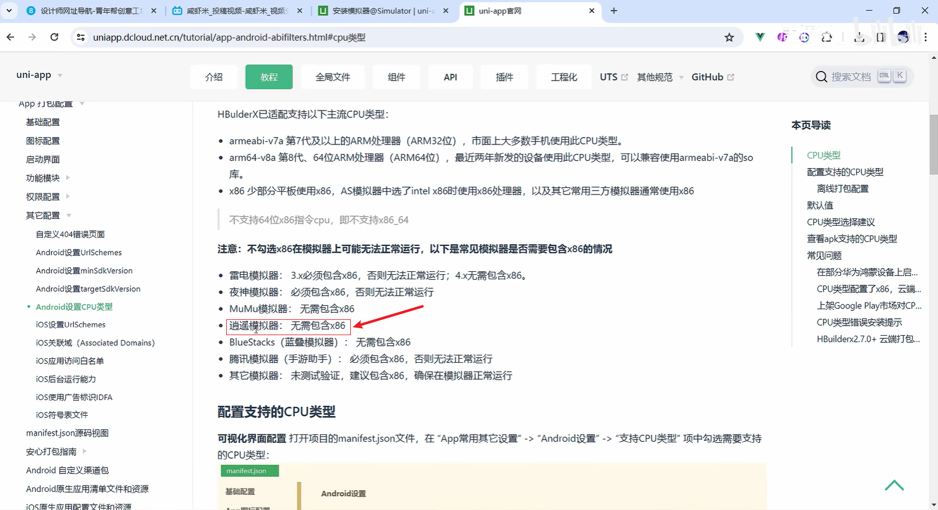Collapse the 其它配置 sidebar item
The width and height of the screenshot is (938, 510).
[x=49, y=216]
